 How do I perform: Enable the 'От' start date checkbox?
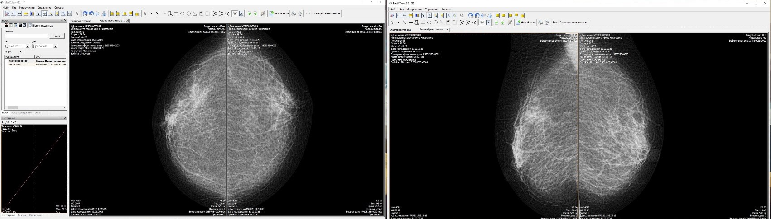7,46
